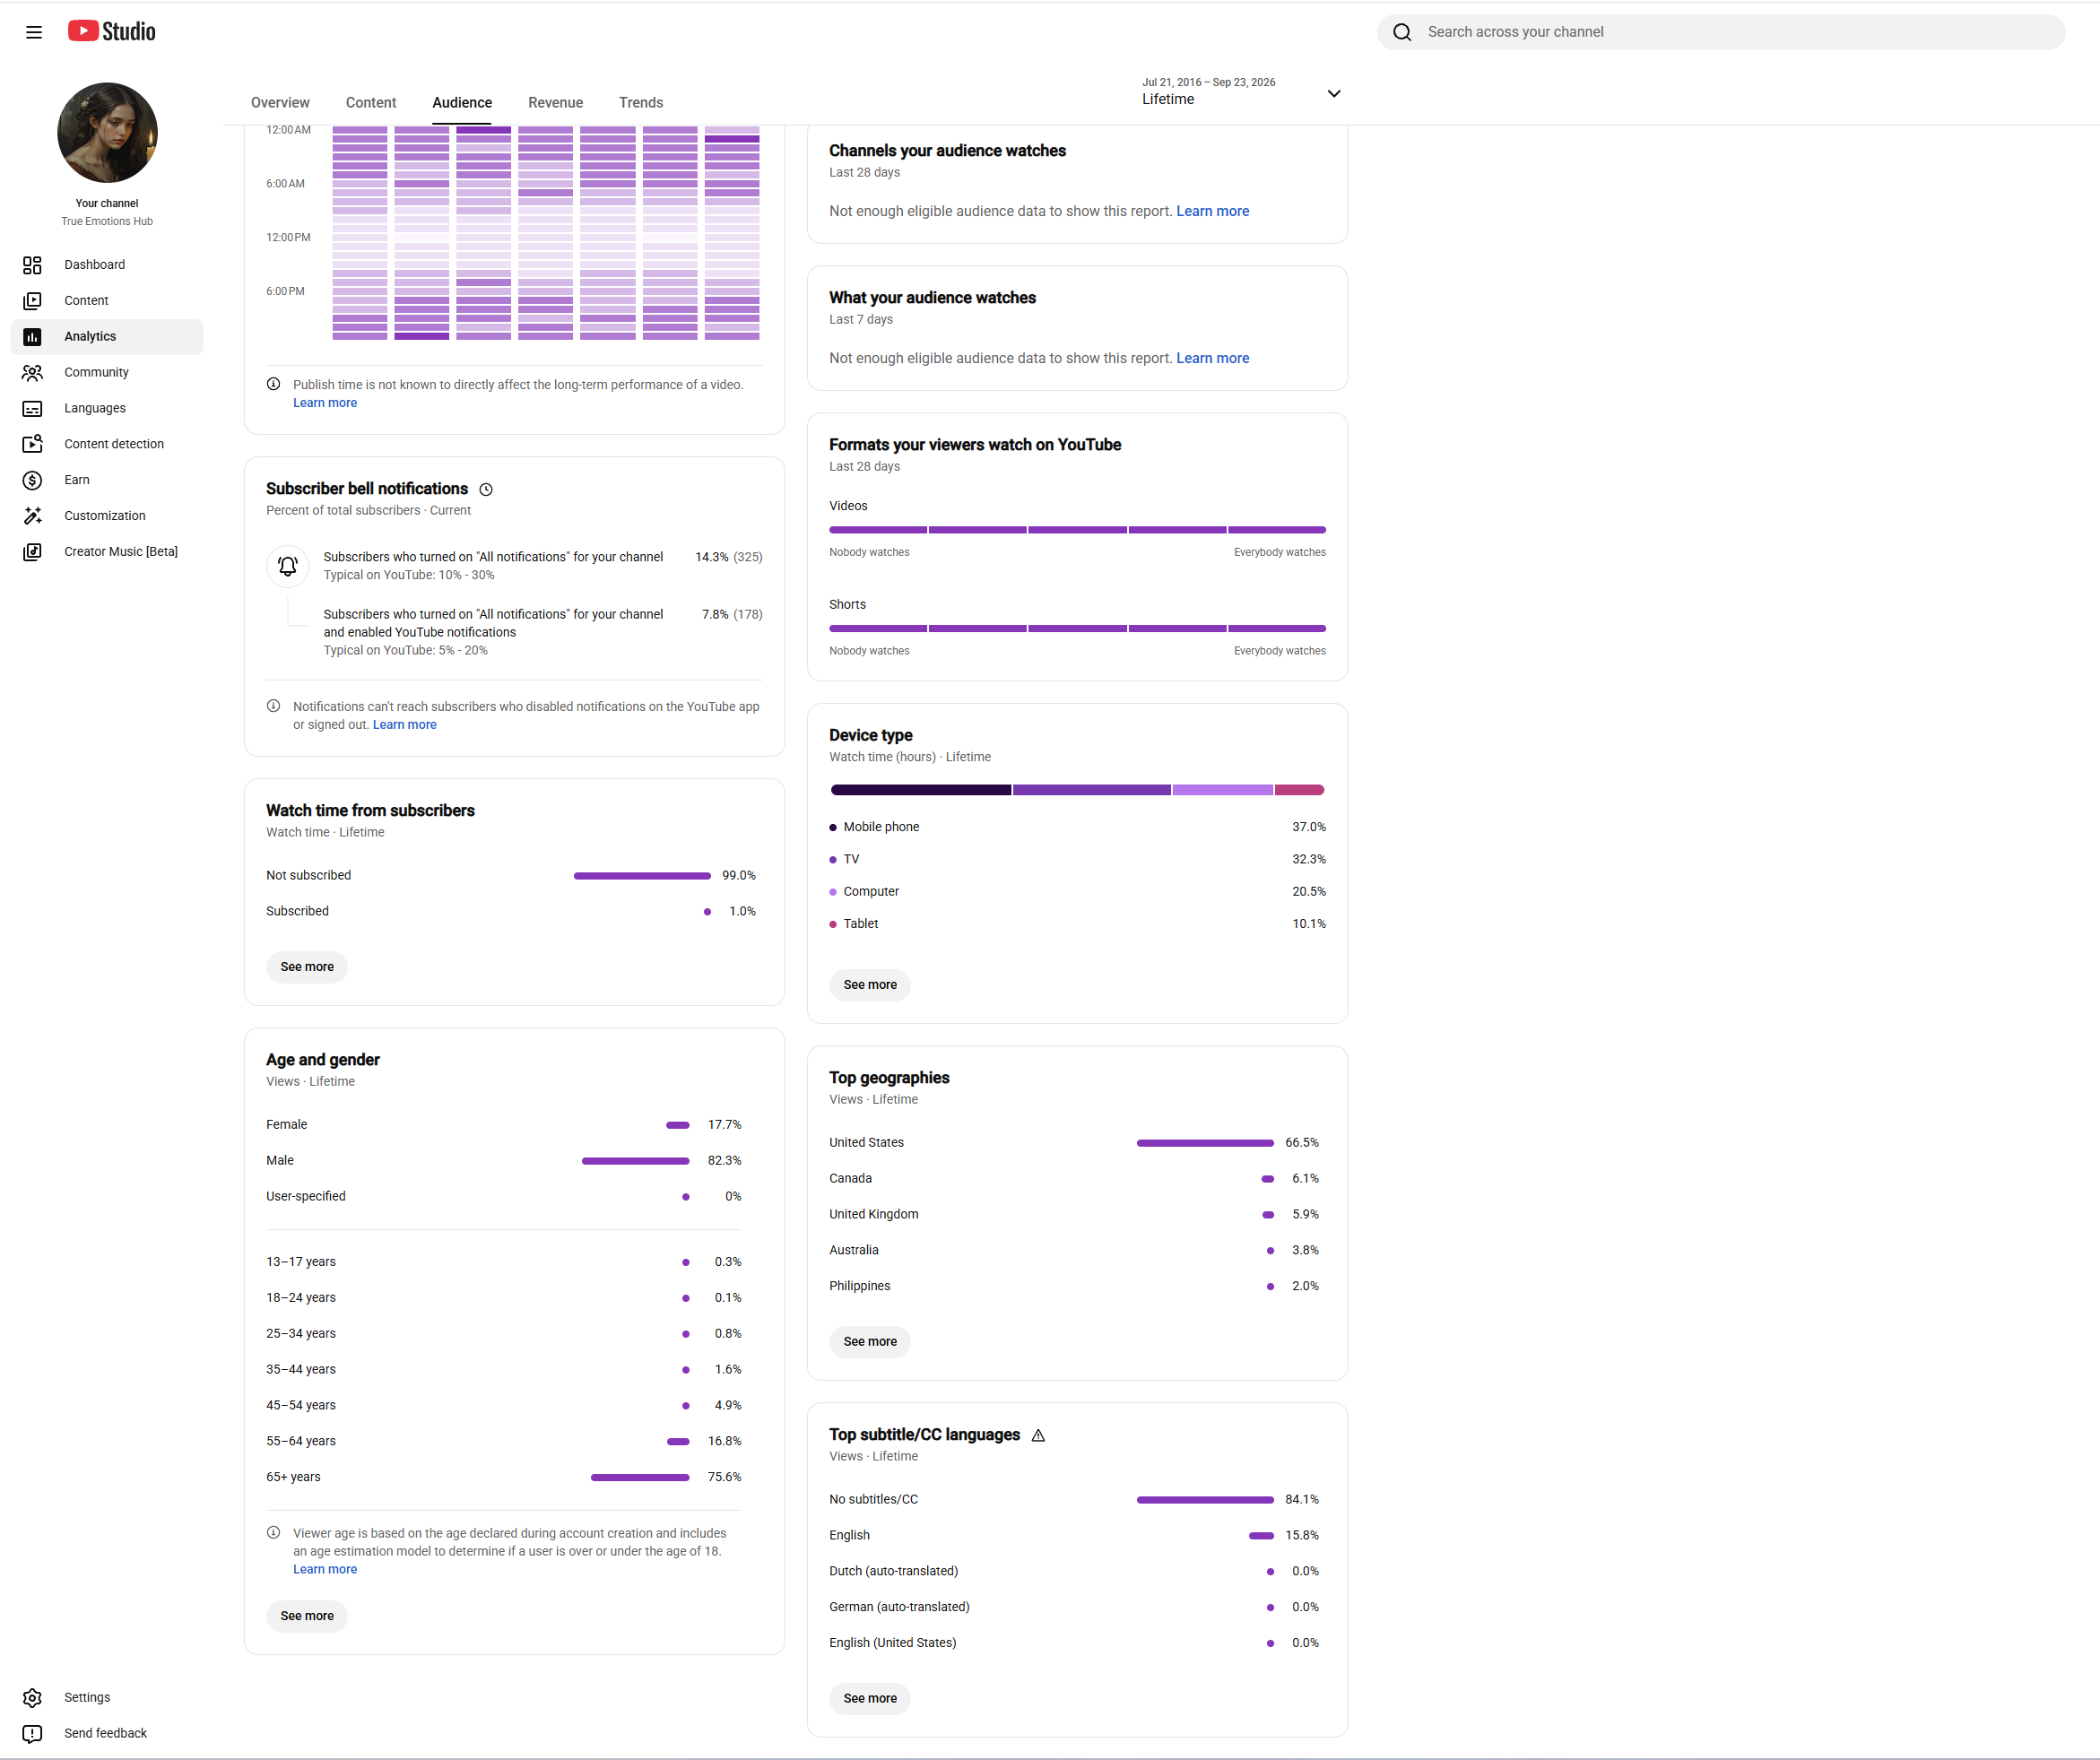This screenshot has width=2100, height=1760.
Task: Click clock icon beside Subscriber bell notifications
Action: pyautogui.click(x=486, y=490)
